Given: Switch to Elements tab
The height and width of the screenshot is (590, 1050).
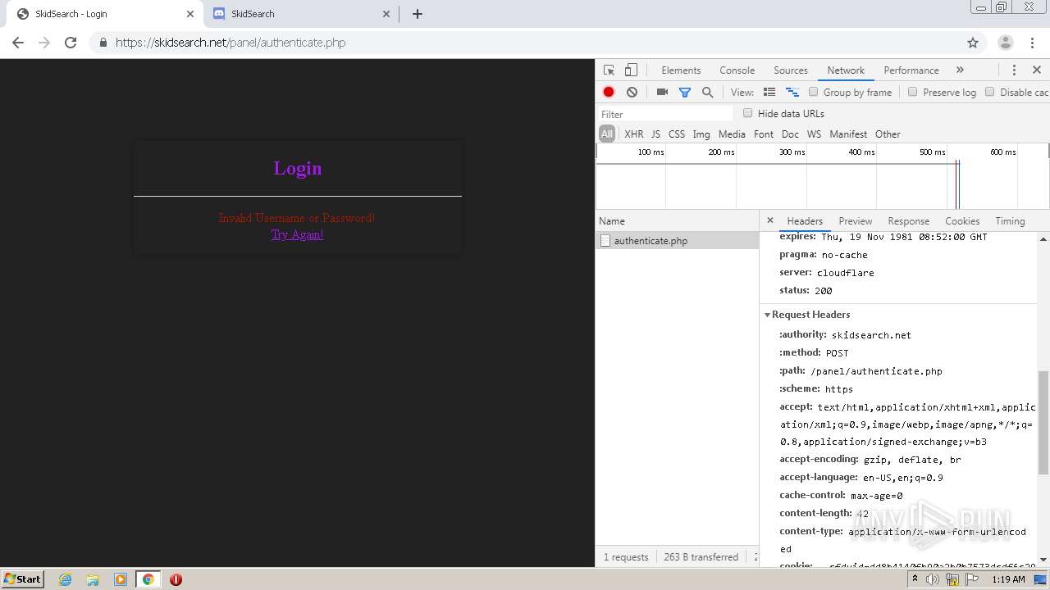Looking at the screenshot, I should 681,70.
